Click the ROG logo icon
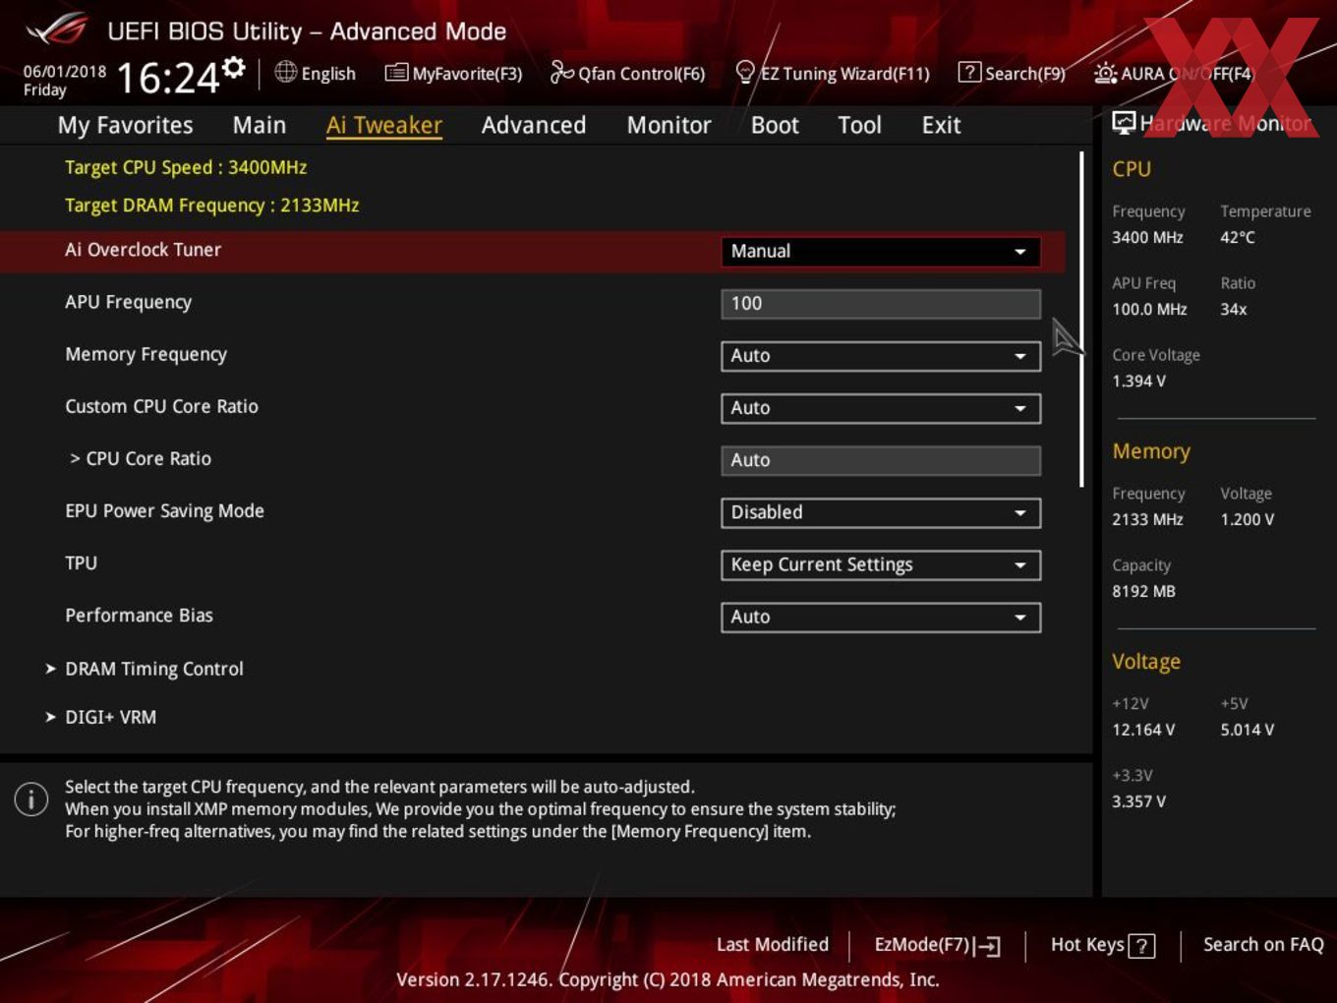Image resolution: width=1337 pixels, height=1003 pixels. coord(57,29)
